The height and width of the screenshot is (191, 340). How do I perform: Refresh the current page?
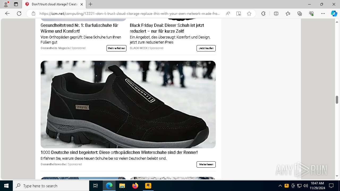pyautogui.click(x=19, y=14)
